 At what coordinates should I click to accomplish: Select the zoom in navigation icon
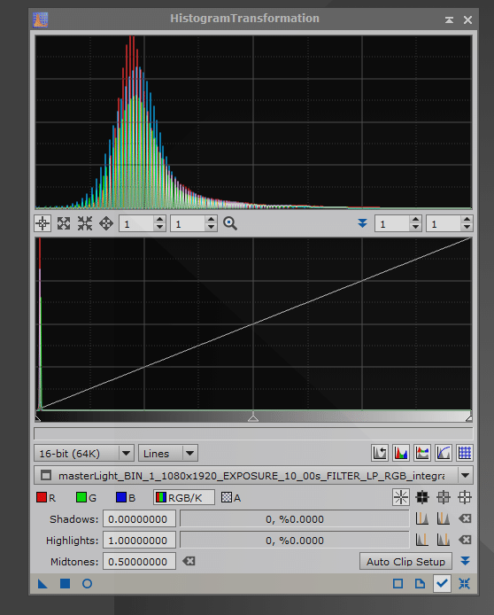click(x=64, y=224)
